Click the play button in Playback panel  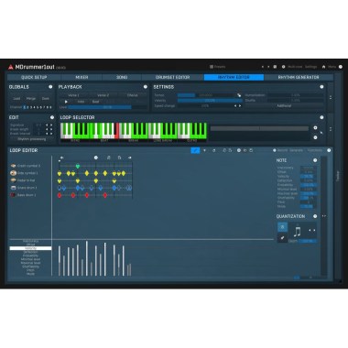(66, 102)
